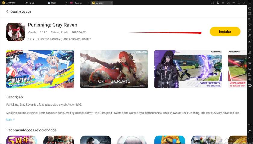
Task: Open the T3 Arena tab
Action: [76, 3]
